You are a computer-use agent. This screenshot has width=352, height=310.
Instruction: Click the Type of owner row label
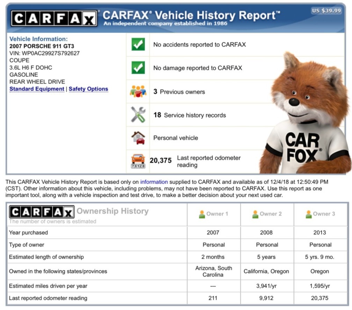pos(27,245)
